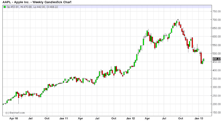Click the Apr 10 date label
This screenshot has height=126, width=222.
(x=14, y=118)
